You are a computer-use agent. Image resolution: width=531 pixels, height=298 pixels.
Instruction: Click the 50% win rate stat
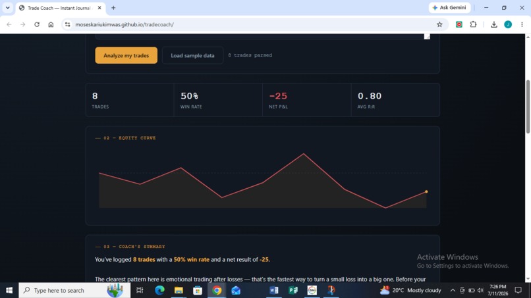[x=189, y=96]
